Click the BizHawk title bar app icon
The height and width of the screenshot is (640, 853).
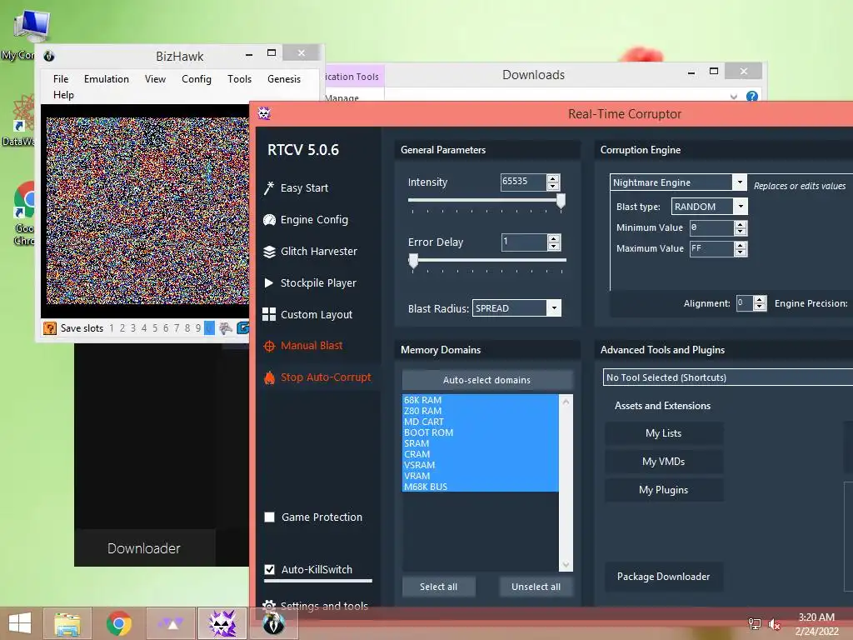49,56
